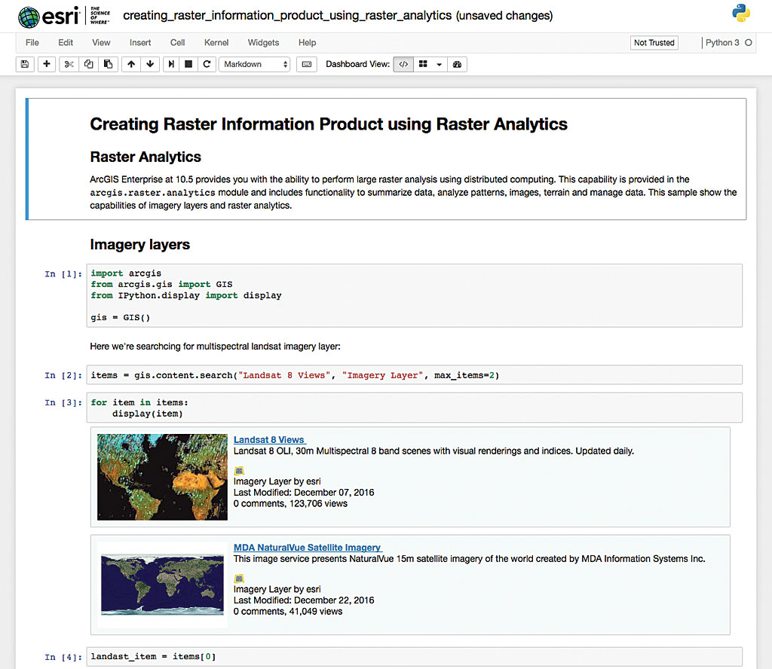Open the cell type Markdown dropdown
Screen dimensions: 772x669
(x=255, y=64)
